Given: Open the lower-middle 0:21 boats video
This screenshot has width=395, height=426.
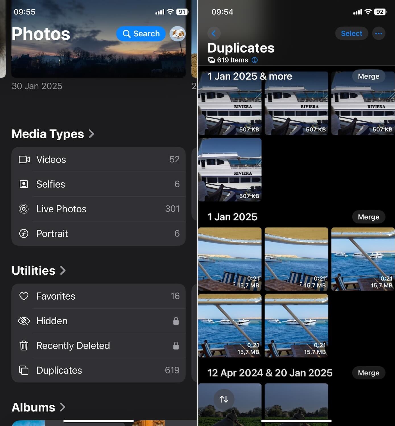Looking at the screenshot, I should click(x=296, y=326).
